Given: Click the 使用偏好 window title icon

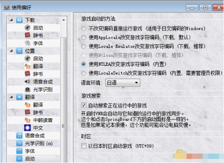Looking at the screenshot, I should pyautogui.click(x=7, y=7).
